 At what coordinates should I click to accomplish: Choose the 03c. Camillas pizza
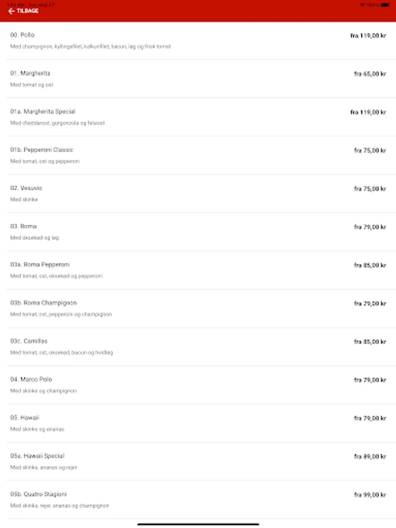(x=198, y=347)
